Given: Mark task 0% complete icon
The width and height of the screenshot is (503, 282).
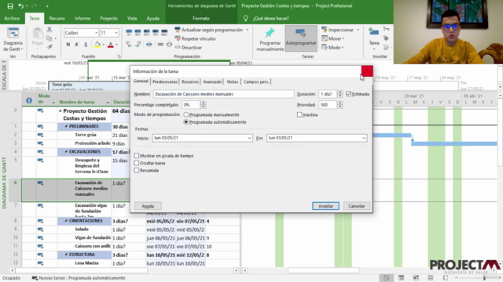Looking at the screenshot, I should (x=129, y=32).
